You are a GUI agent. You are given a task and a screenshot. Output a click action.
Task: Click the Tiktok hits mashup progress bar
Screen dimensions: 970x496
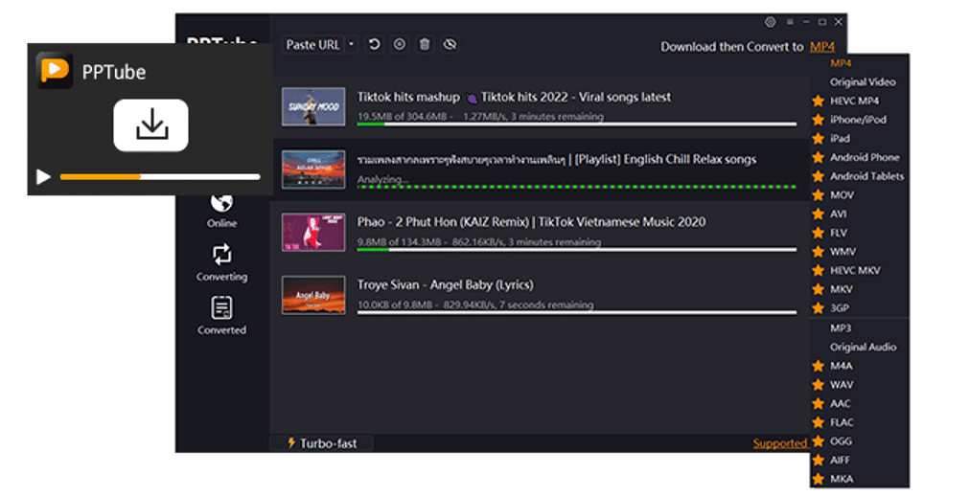[x=577, y=124]
